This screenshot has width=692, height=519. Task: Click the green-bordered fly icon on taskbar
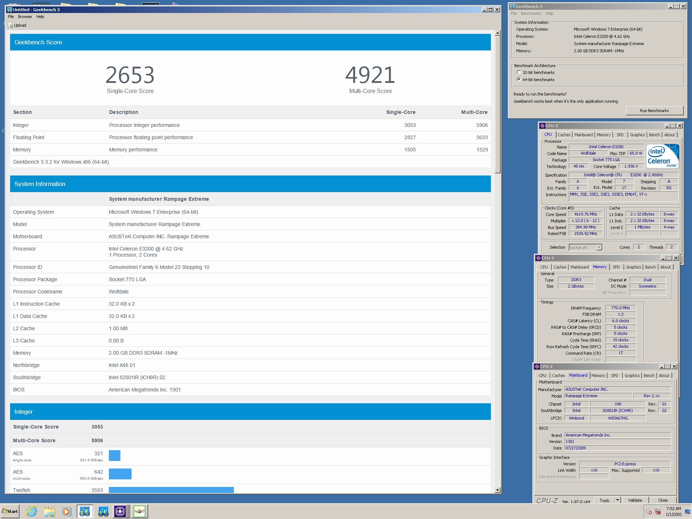click(x=139, y=511)
